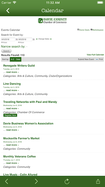Open the end date calendar picker icon

click(34, 39)
